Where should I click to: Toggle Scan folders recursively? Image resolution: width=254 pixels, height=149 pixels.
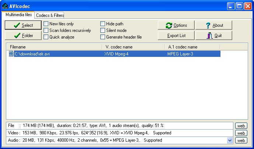click(x=46, y=30)
